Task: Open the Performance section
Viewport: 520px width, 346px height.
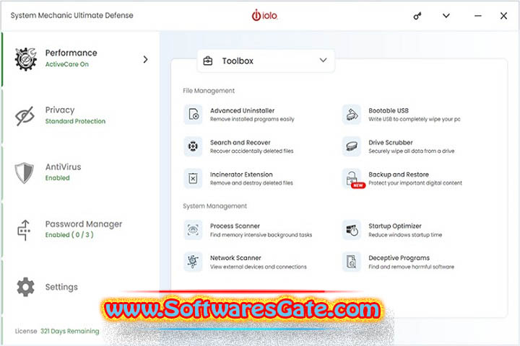Action: click(x=81, y=59)
